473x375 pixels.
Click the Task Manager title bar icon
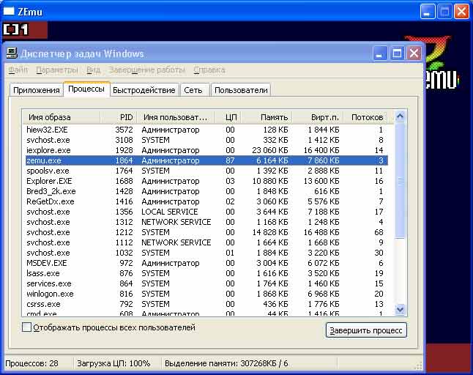[12, 53]
